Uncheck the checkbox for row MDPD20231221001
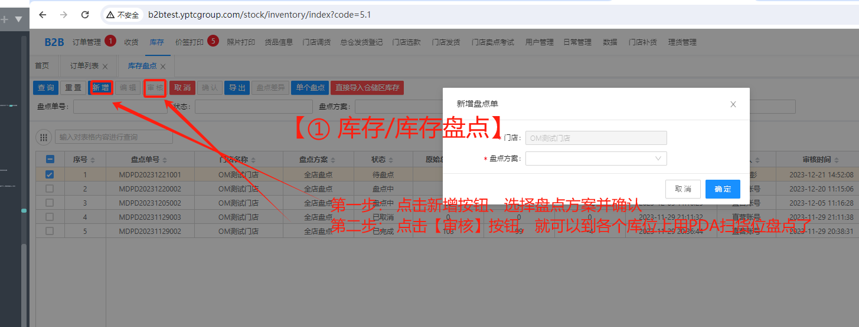859x327 pixels. click(x=50, y=174)
